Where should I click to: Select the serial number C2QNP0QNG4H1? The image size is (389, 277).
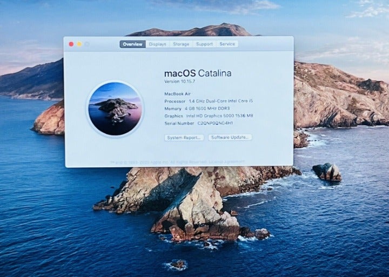click(x=215, y=123)
